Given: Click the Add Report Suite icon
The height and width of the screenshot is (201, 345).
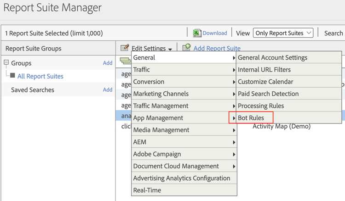Looking at the screenshot, I should click(x=186, y=48).
